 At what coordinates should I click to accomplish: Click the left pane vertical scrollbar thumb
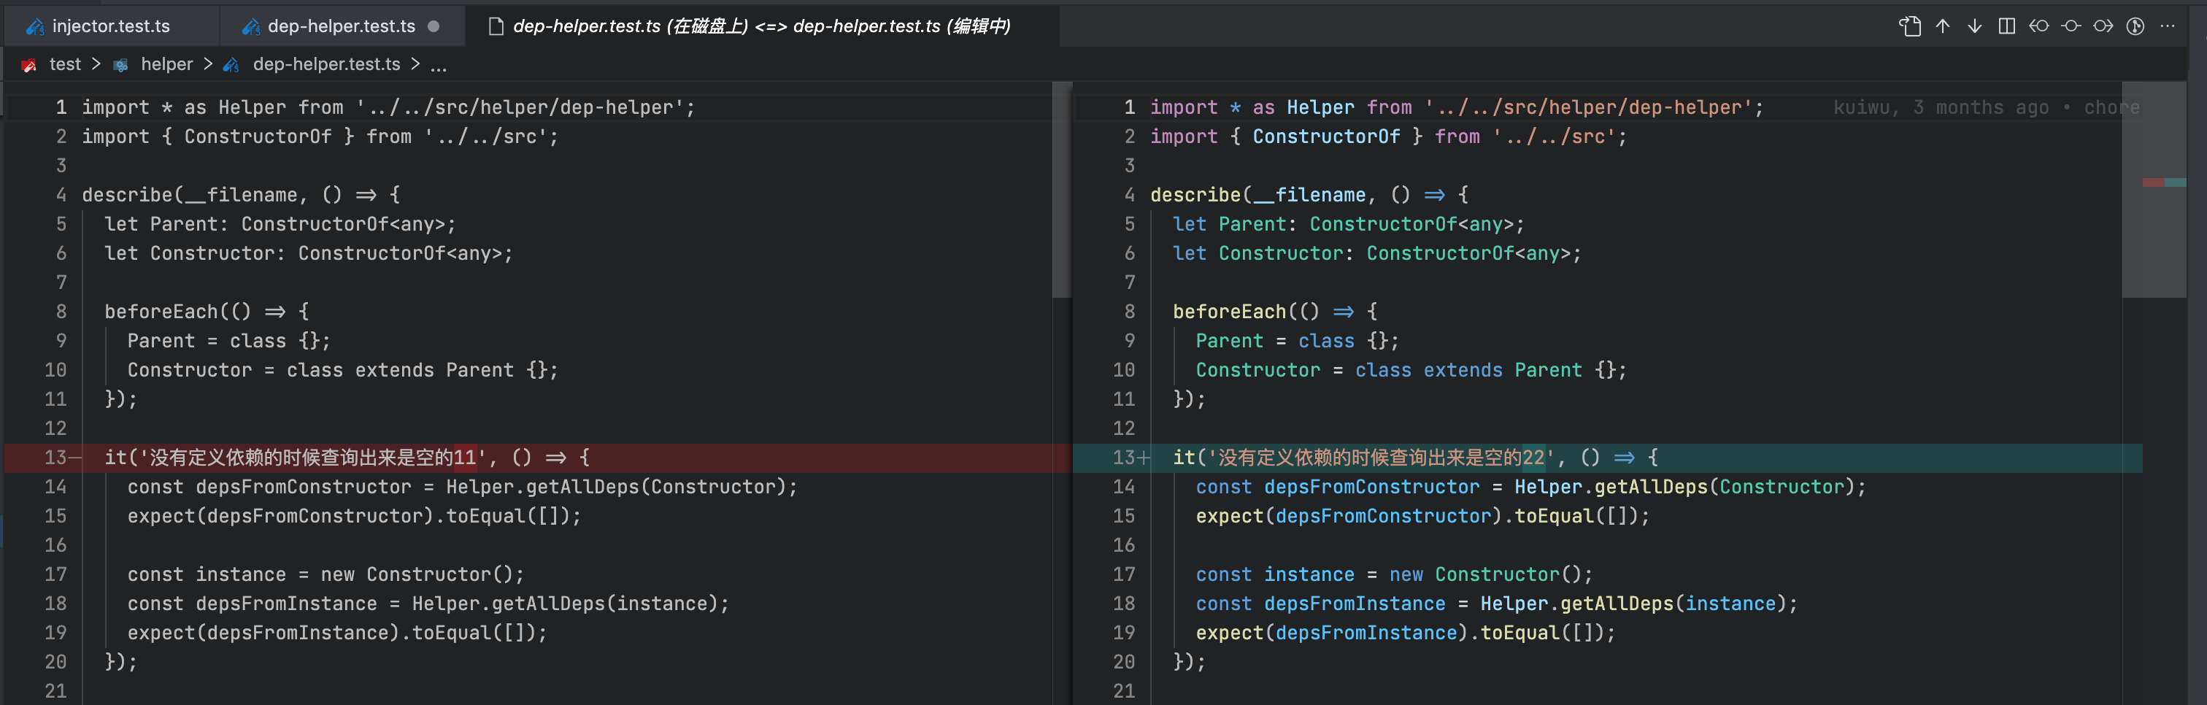[1061, 190]
